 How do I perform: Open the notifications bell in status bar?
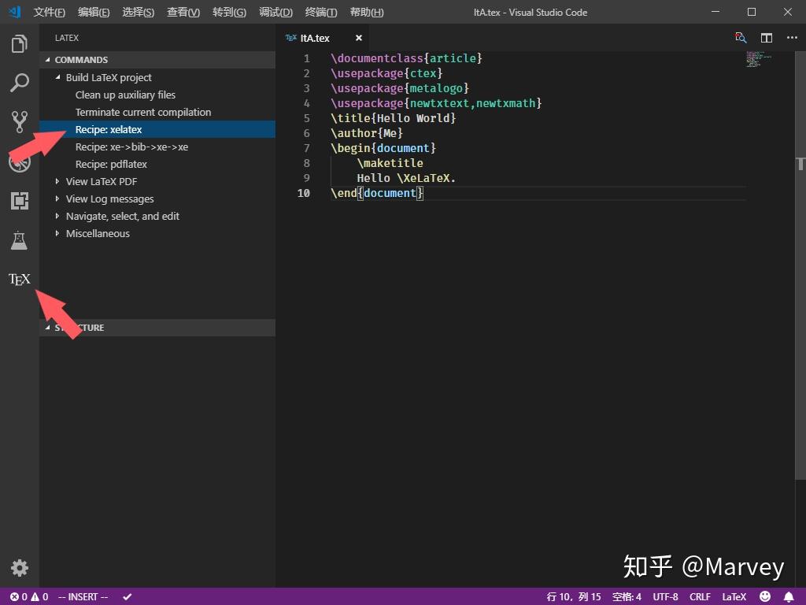[789, 596]
